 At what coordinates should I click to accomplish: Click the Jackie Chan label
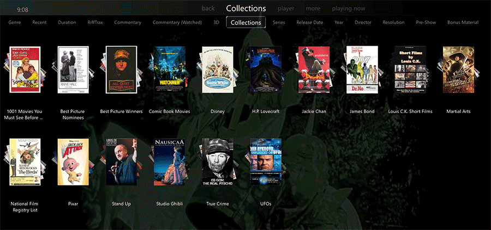[x=314, y=111]
